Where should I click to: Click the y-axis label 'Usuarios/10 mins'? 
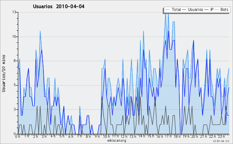tap(3, 73)
